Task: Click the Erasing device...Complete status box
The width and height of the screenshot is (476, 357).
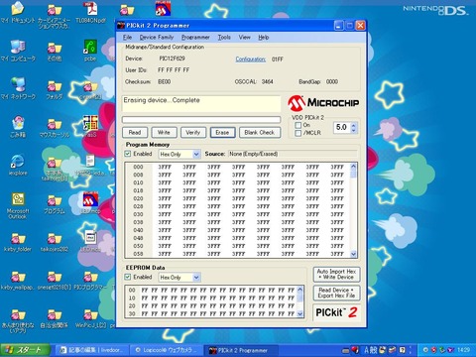Action: pyautogui.click(x=201, y=104)
